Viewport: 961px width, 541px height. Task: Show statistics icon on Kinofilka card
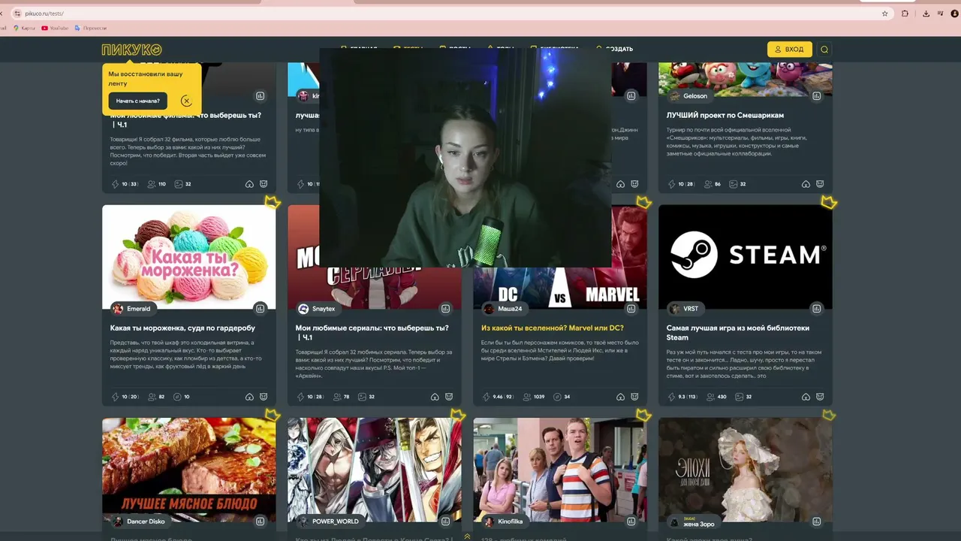click(631, 521)
